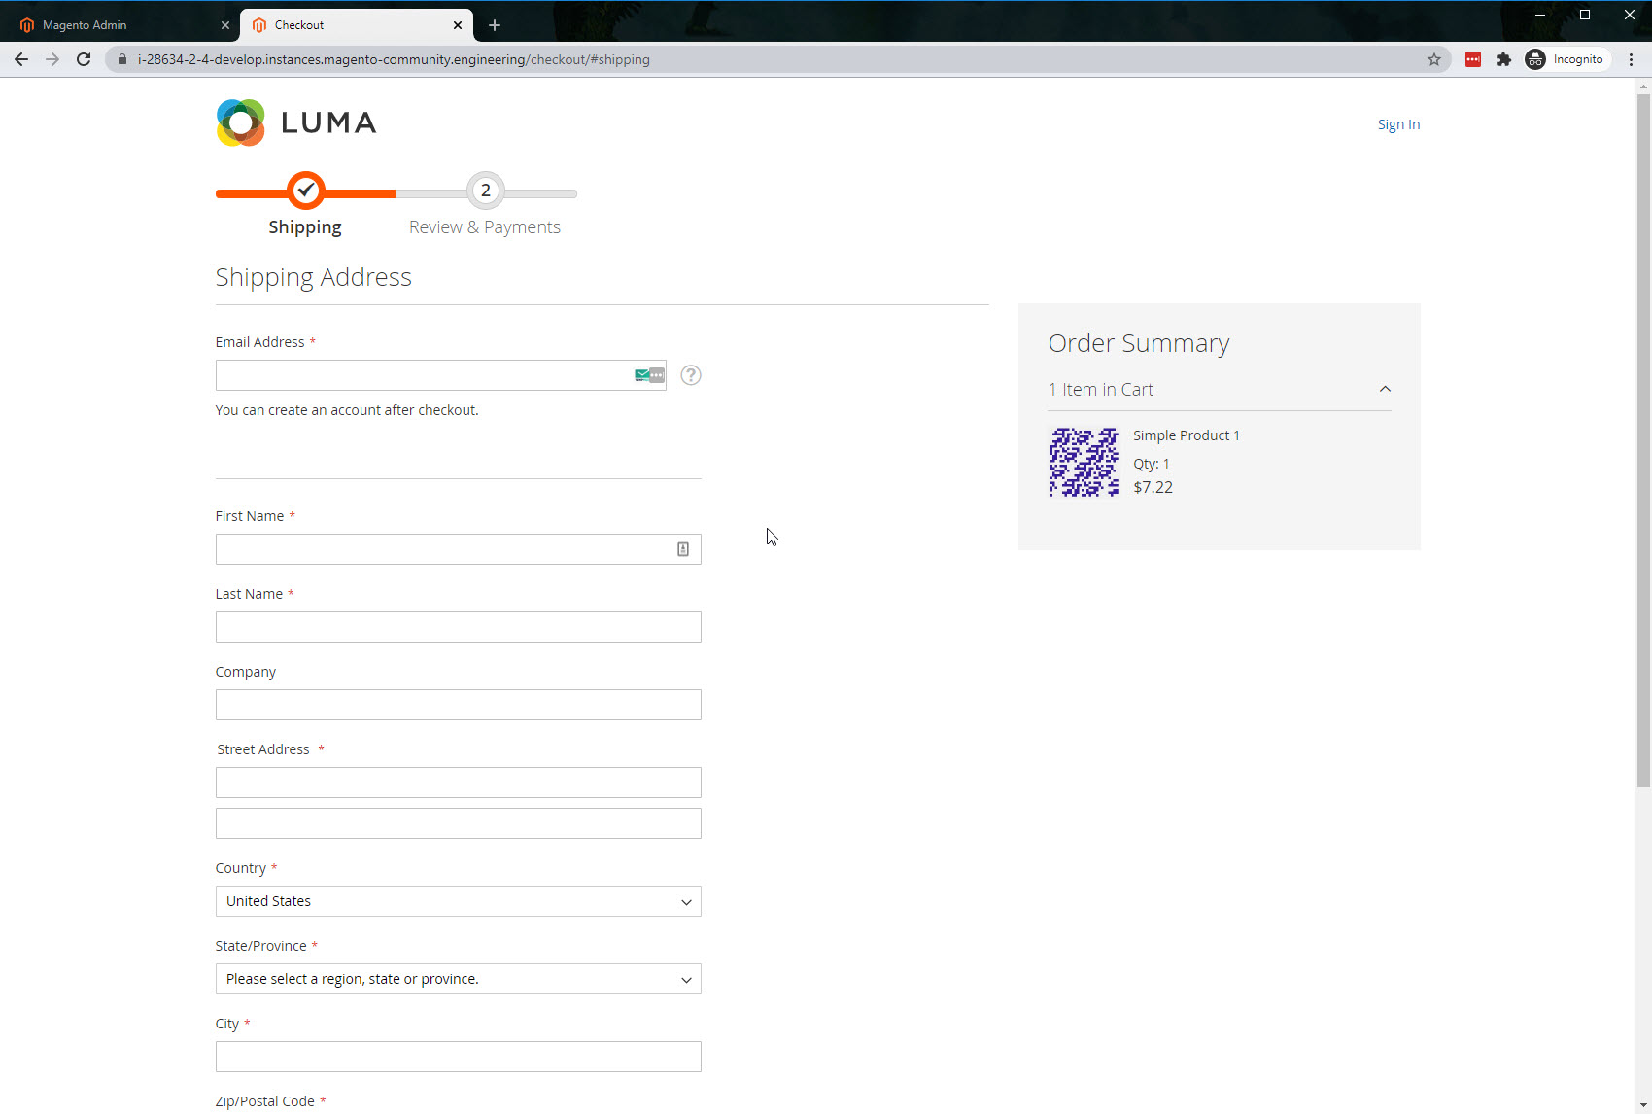Click the $7.22 price text
Image resolution: width=1652 pixels, height=1114 pixels.
pyautogui.click(x=1153, y=487)
